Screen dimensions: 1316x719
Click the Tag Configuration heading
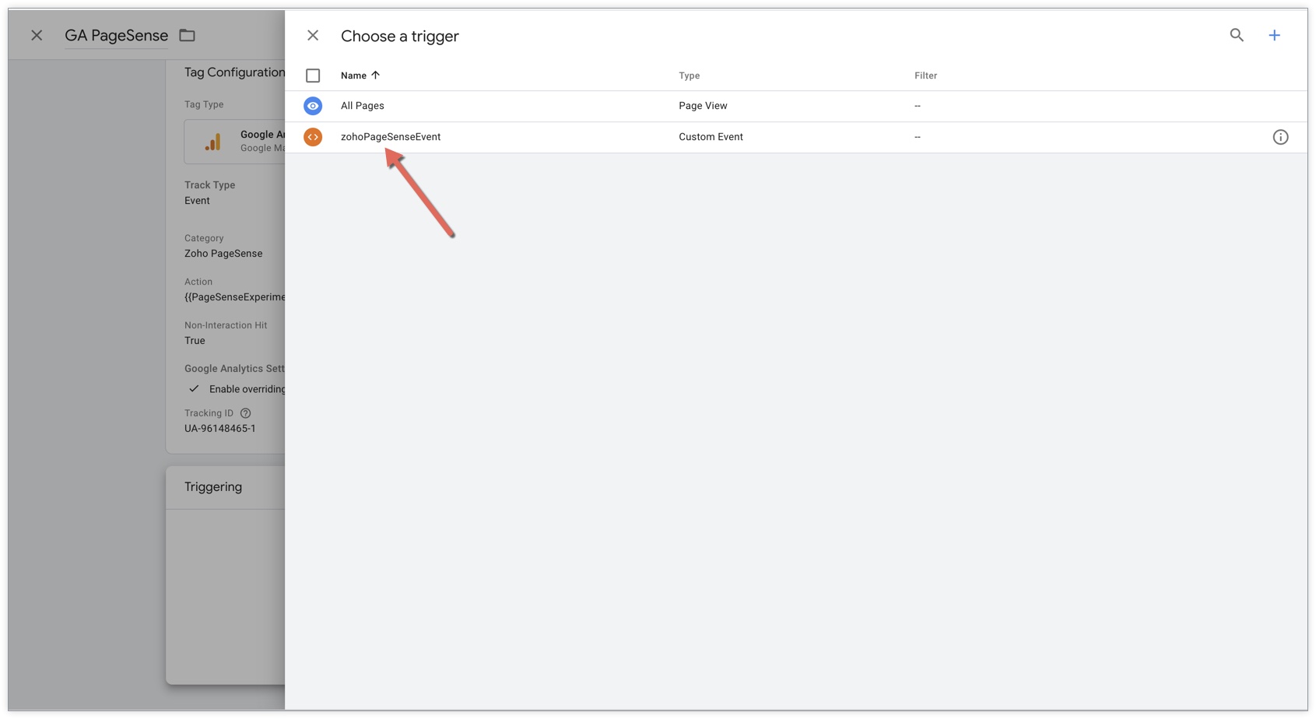234,72
